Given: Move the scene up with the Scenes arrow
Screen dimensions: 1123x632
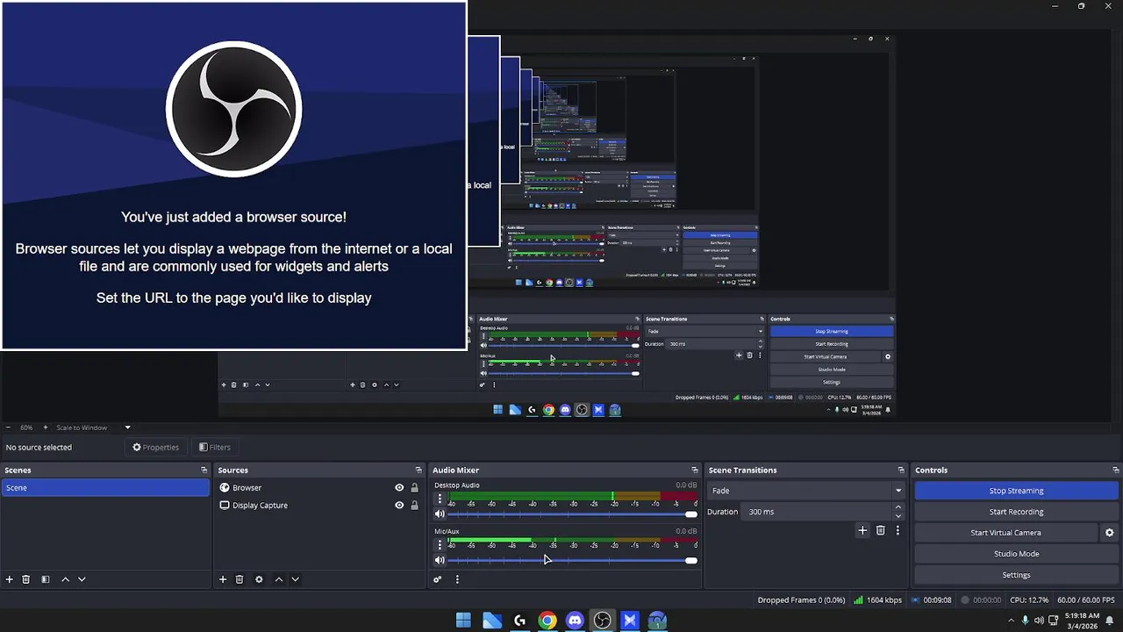Looking at the screenshot, I should pyautogui.click(x=65, y=579).
